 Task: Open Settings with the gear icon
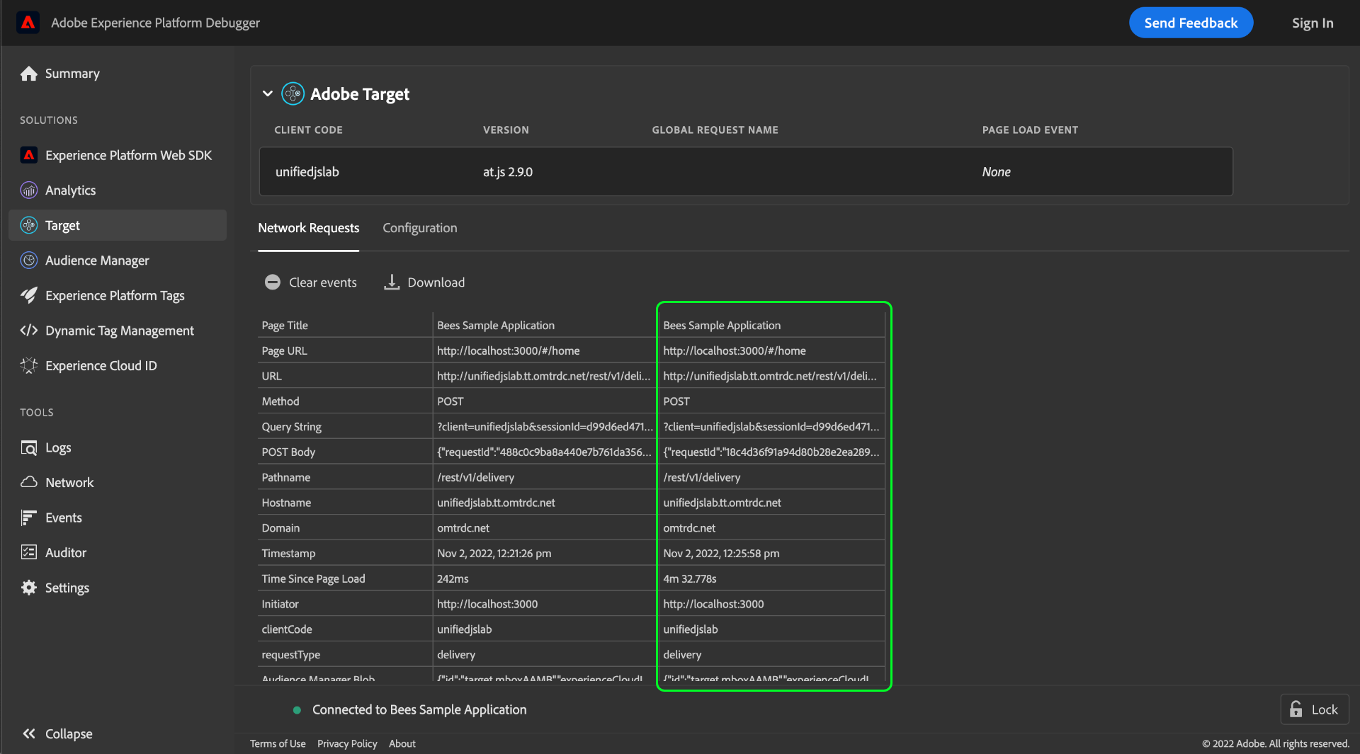point(29,588)
